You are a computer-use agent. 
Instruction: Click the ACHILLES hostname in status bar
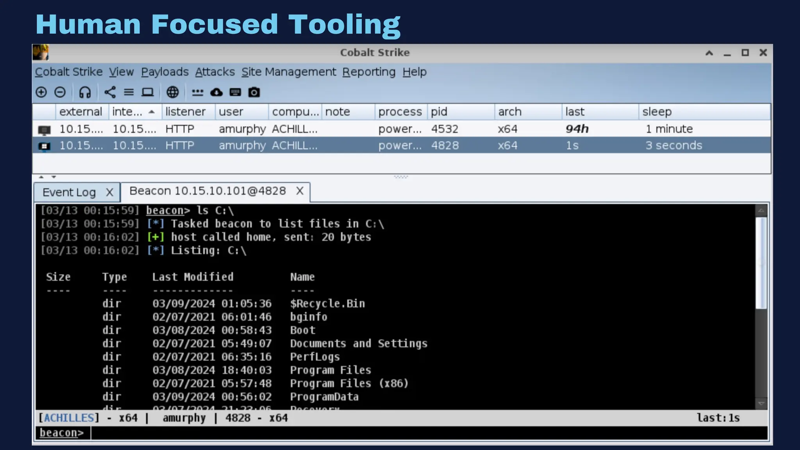[x=69, y=418]
